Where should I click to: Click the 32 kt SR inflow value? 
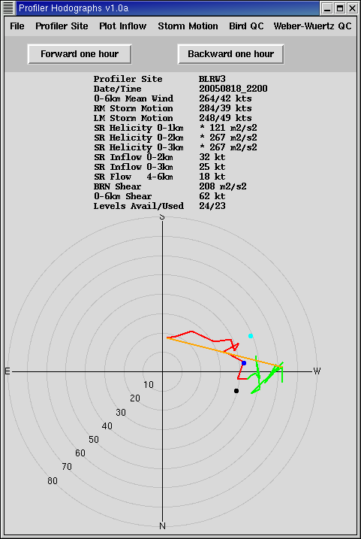click(212, 157)
